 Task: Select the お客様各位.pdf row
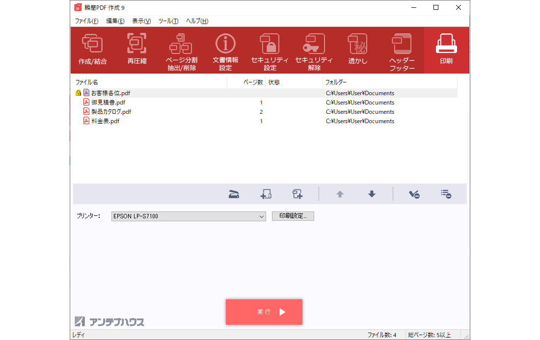(265, 93)
